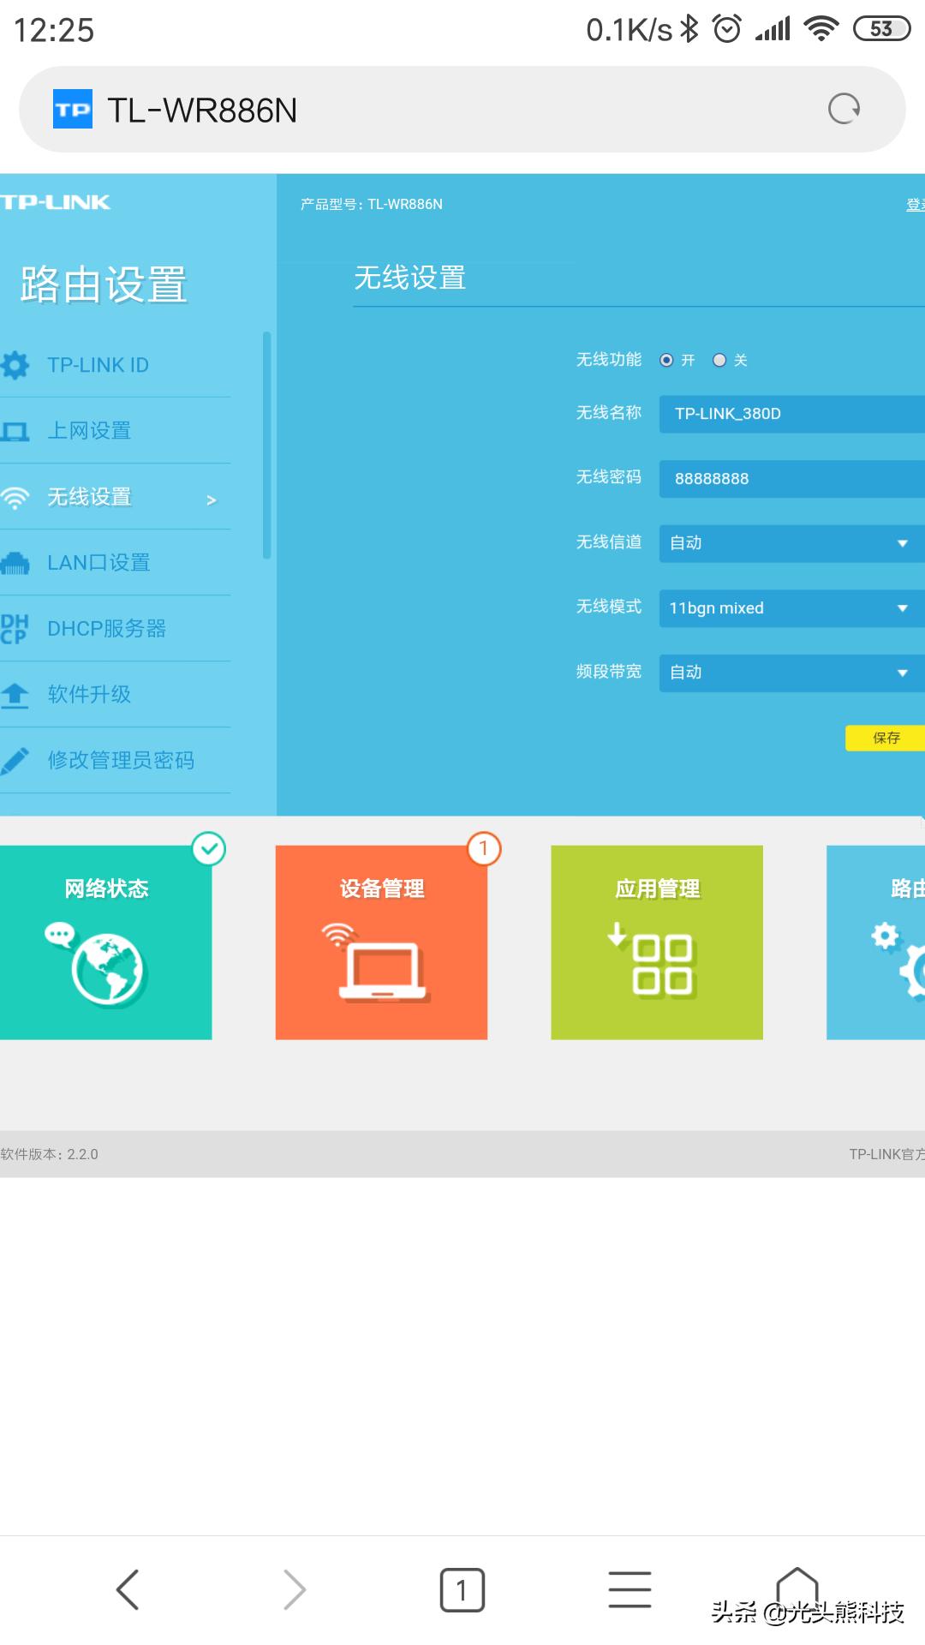Open the 设备管理 tile
Screen dimensions: 925x1645
click(381, 942)
